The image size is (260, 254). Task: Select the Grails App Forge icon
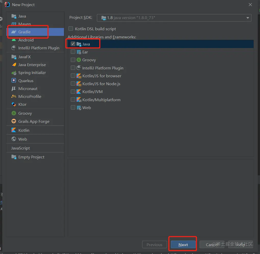[14, 121]
